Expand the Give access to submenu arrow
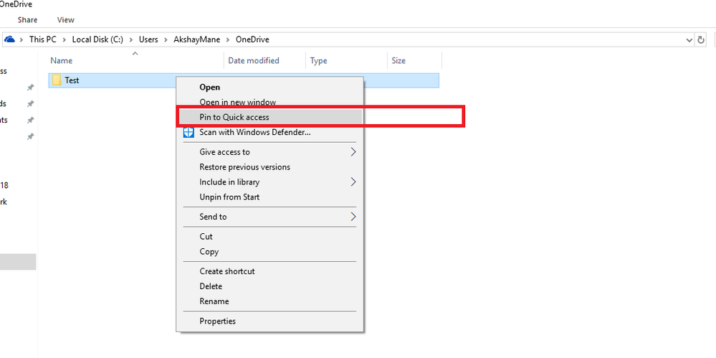Viewport: 716px width, 358px height. (x=353, y=152)
